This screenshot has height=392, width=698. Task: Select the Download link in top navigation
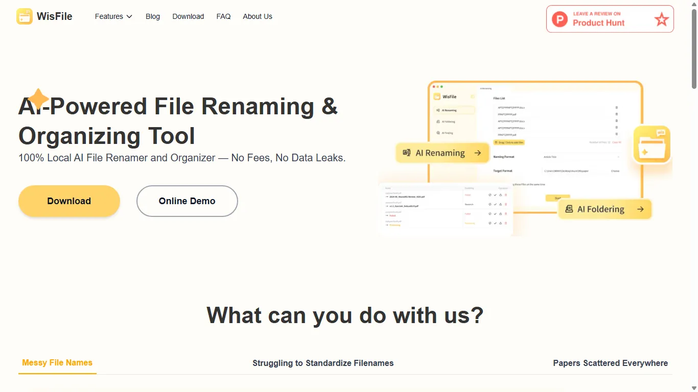pos(188,16)
